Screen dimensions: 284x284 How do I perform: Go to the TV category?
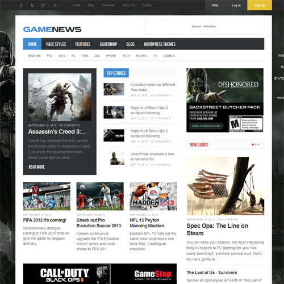pos(155,56)
